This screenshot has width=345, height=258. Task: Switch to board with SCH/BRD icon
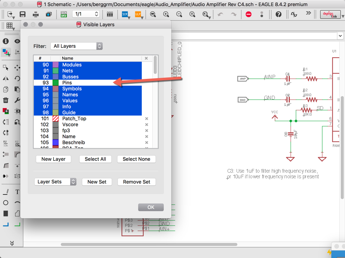[64, 14]
